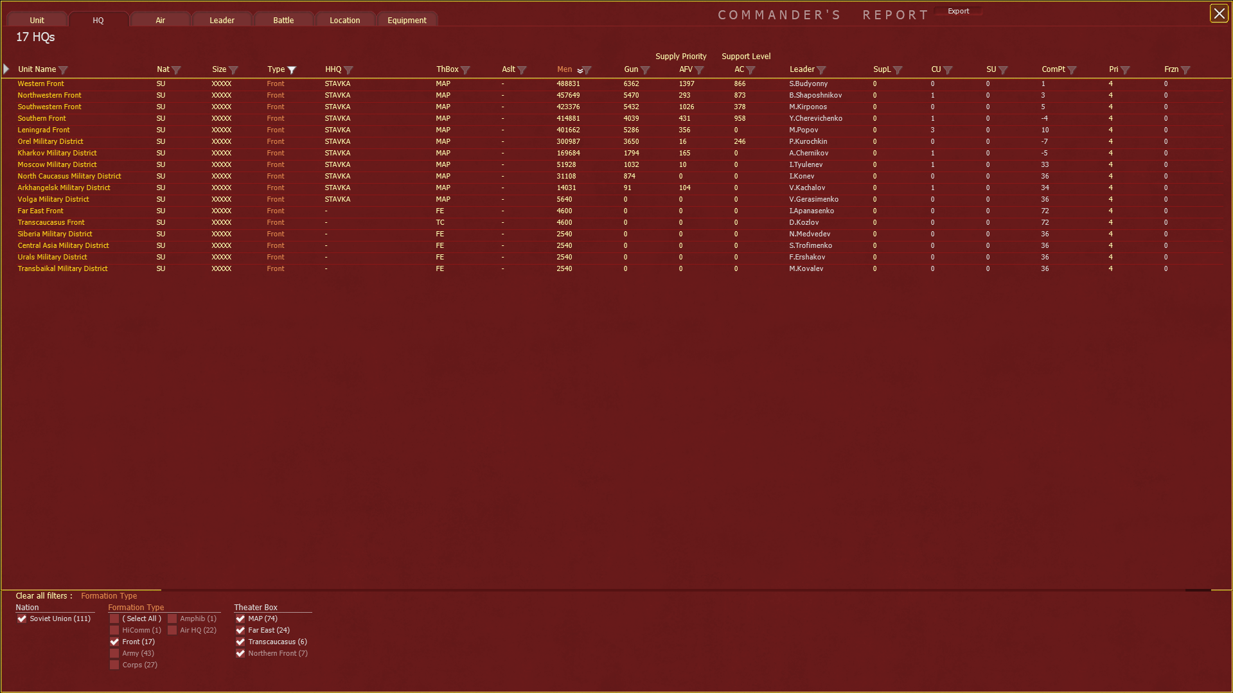Switch to the Air tab
Image resolution: width=1233 pixels, height=693 pixels.
160,20
